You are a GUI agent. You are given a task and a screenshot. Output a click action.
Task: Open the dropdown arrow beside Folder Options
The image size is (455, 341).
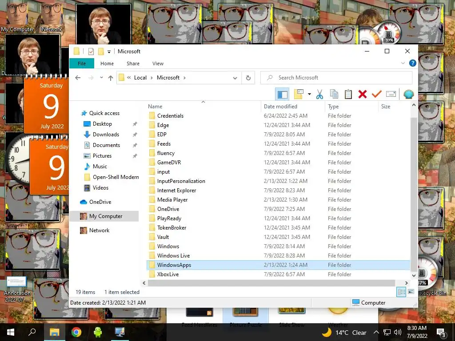click(309, 94)
